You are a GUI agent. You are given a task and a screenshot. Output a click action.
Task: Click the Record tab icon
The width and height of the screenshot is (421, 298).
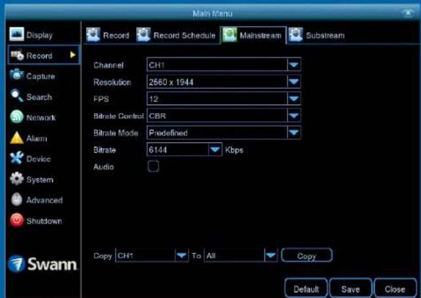(93, 35)
